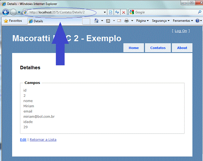Click the Campos legend text
This screenshot has height=161, width=203.
32,83
